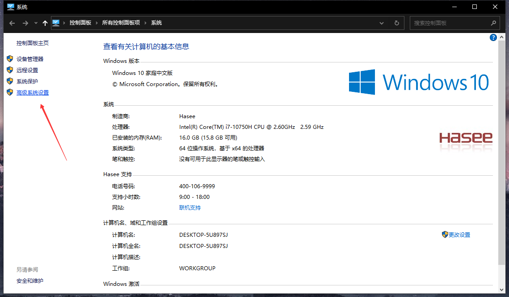
Task: Go to 控制面板主页
Action: [33, 43]
